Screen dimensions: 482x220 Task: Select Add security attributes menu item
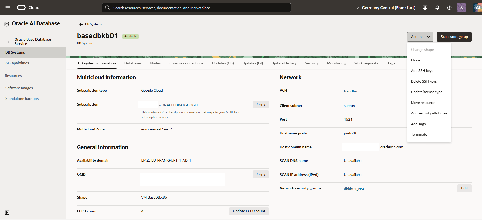pos(429,113)
